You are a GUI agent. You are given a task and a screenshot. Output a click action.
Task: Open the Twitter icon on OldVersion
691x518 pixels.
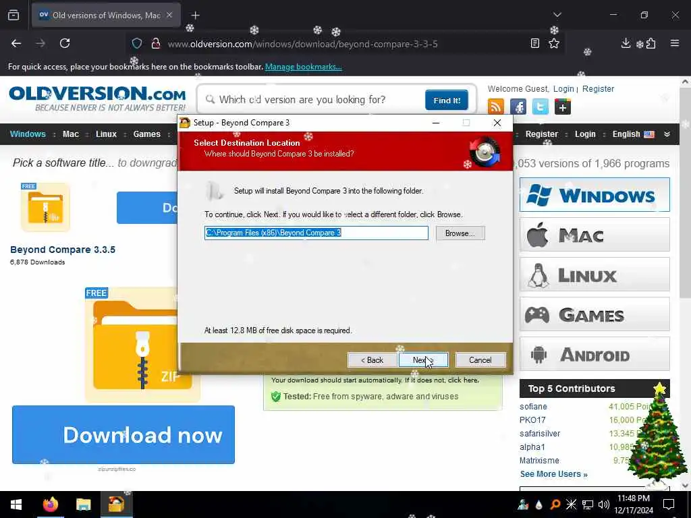541,107
